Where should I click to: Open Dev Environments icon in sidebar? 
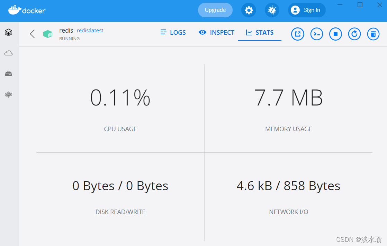(x=8, y=94)
